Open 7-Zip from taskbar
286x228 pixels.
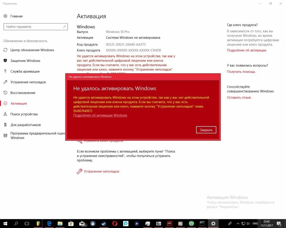point(159,224)
